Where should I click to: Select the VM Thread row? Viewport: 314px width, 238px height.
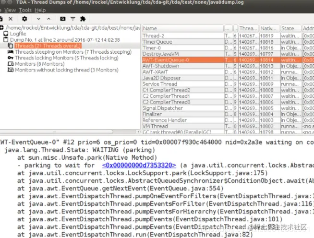click(x=228, y=126)
